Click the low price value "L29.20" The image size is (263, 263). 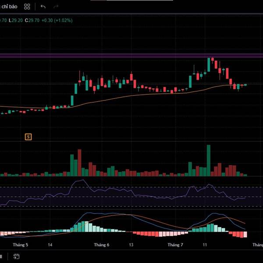click(x=16, y=21)
